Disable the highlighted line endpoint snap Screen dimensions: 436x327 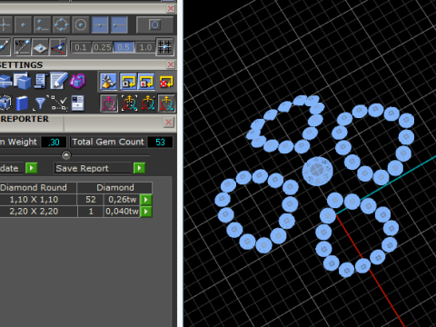point(119,25)
